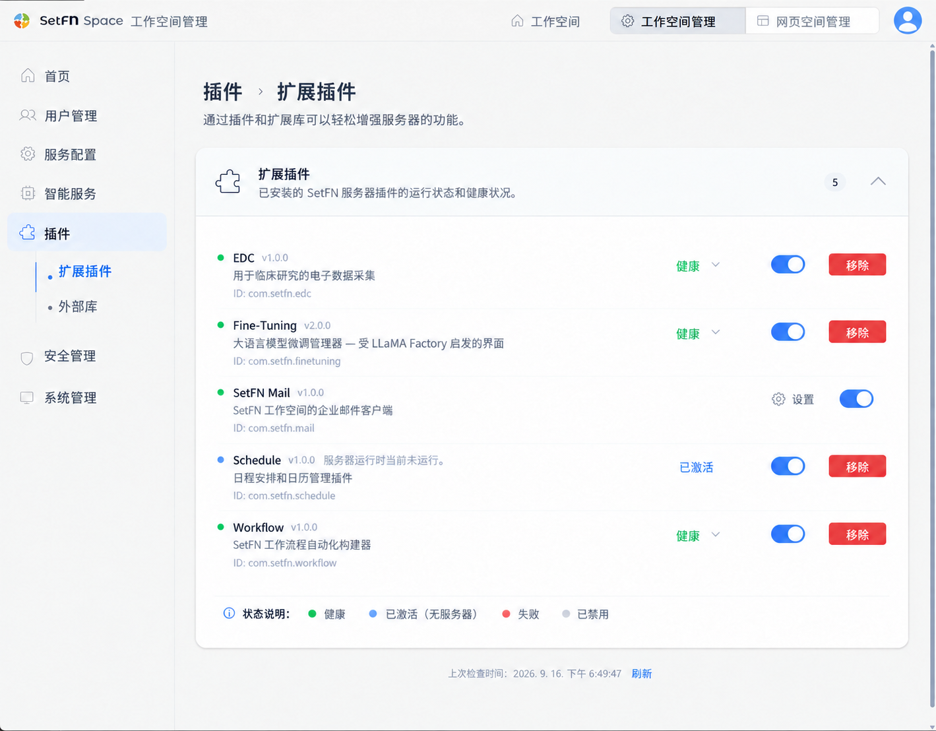Click the Schedule 已激活 status label

point(697,467)
